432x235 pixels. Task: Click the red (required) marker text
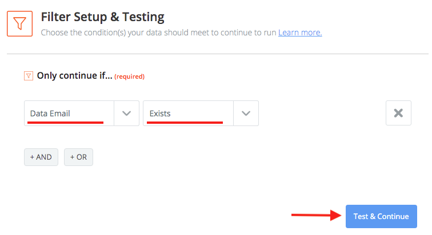(130, 76)
